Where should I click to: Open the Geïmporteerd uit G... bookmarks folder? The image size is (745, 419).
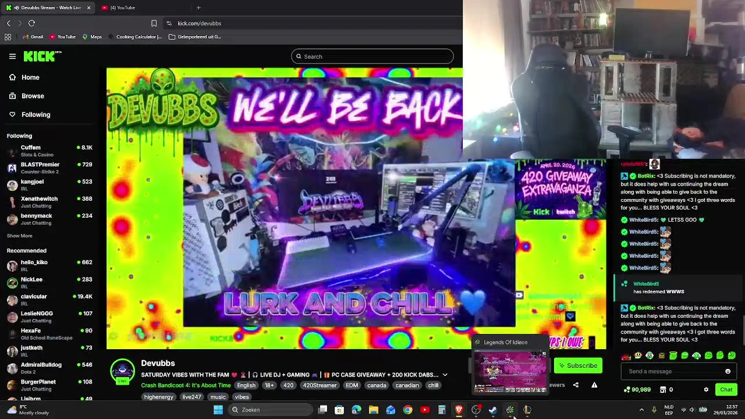(194, 37)
